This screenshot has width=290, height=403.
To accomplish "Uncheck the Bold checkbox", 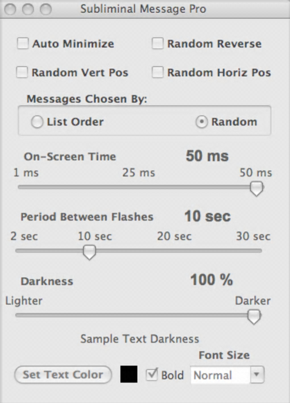I will pyautogui.click(x=152, y=375).
